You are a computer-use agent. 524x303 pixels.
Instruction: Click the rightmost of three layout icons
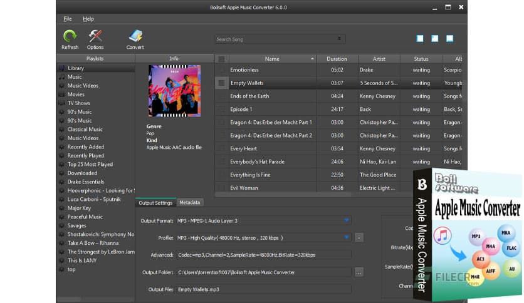[x=449, y=39]
